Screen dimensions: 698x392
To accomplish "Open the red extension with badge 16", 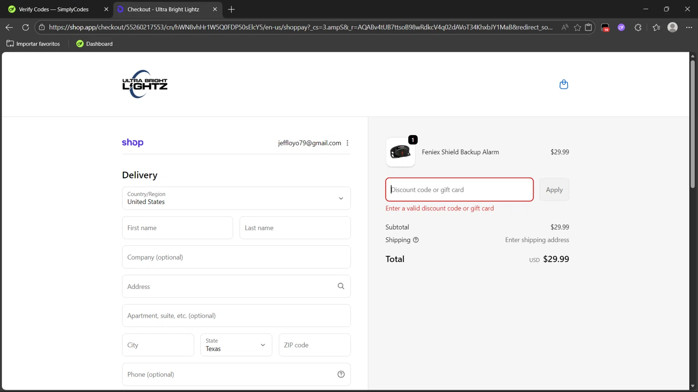I will (605, 27).
